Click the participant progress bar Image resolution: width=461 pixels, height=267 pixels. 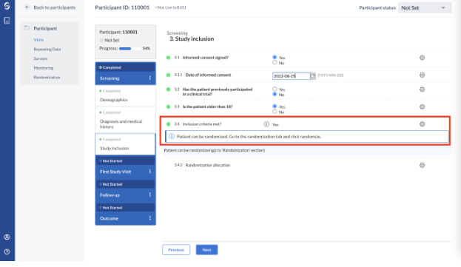coord(129,49)
